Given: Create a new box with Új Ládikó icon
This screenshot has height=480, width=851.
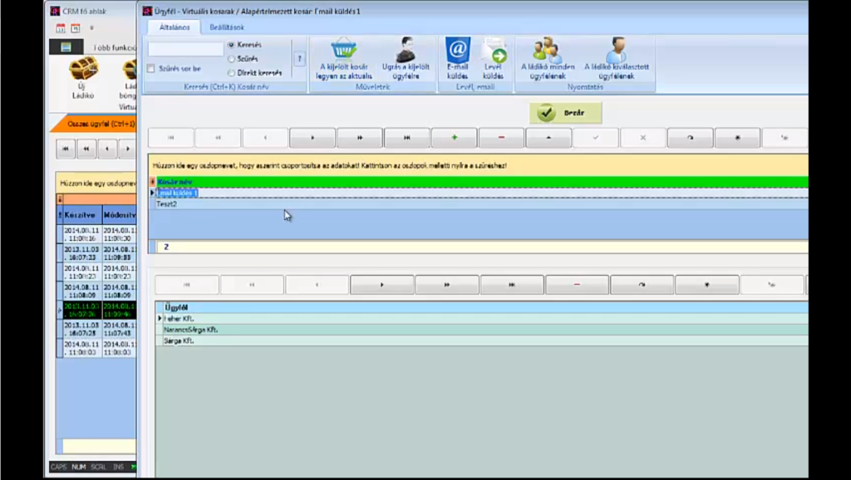Looking at the screenshot, I should coord(82,71).
